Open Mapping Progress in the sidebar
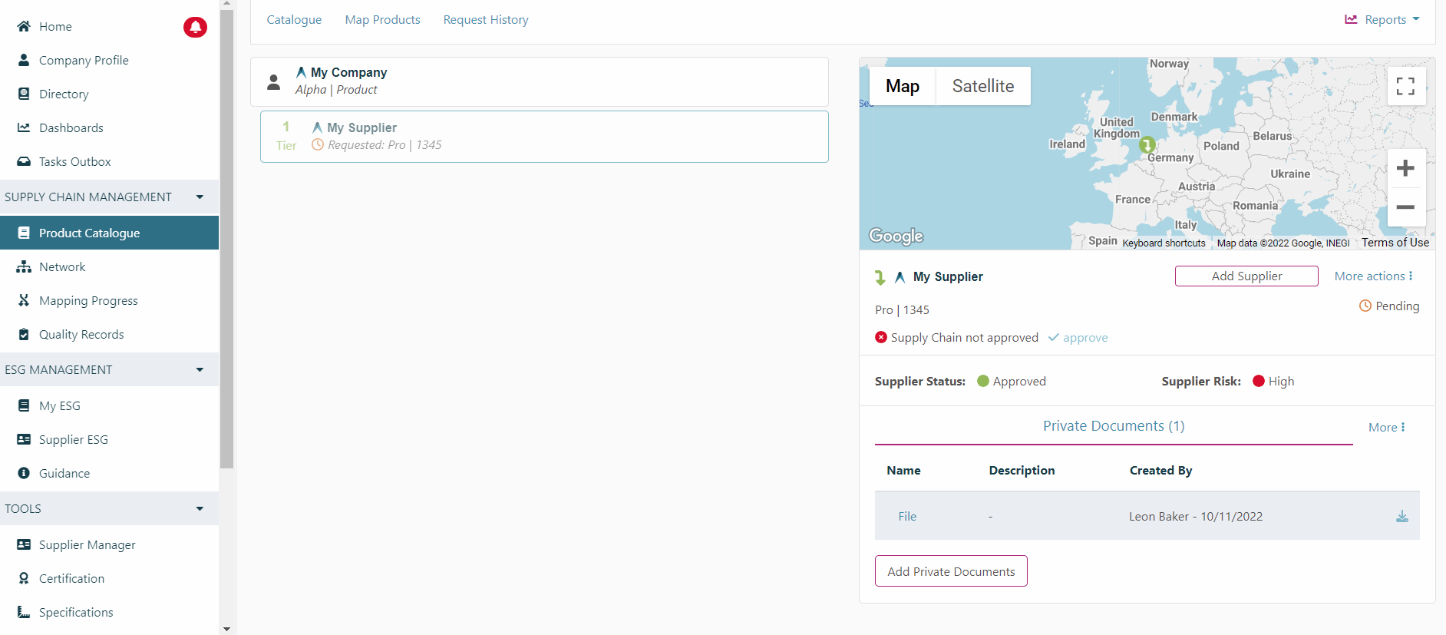 [x=88, y=301]
